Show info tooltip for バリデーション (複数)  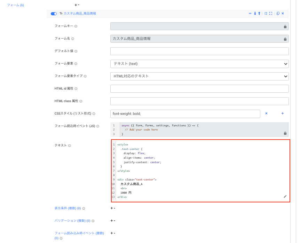pos(93,221)
